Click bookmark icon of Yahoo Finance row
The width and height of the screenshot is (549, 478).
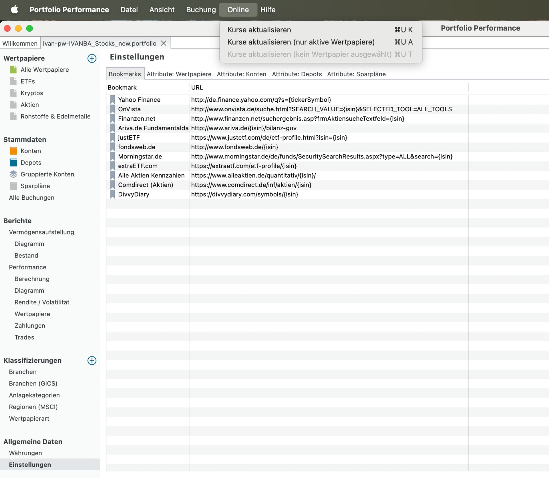point(112,100)
